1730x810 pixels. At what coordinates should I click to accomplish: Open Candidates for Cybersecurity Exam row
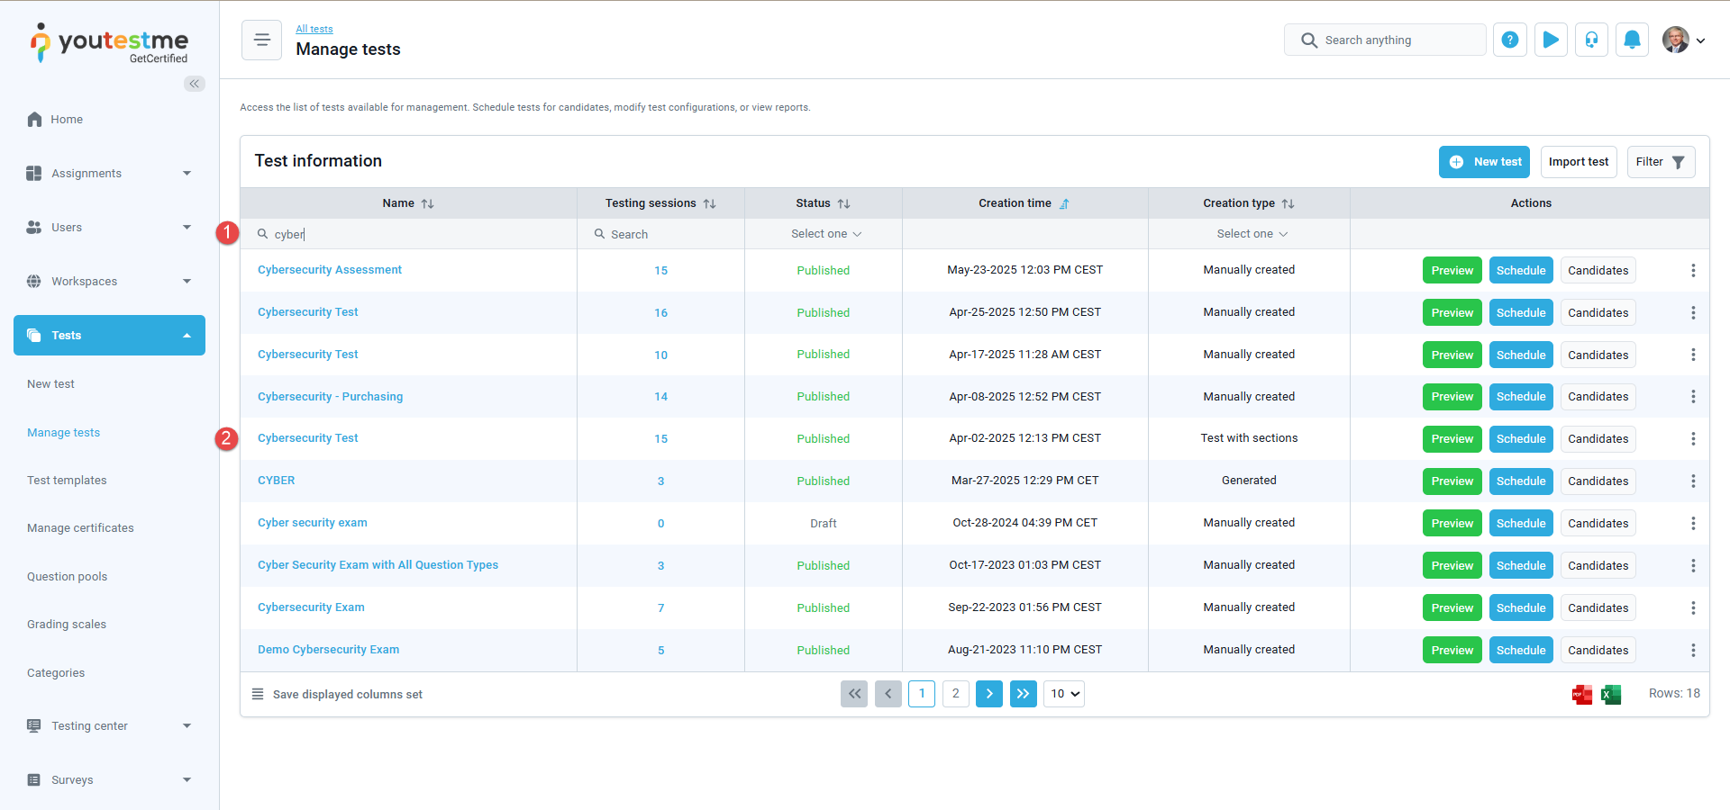1598,607
